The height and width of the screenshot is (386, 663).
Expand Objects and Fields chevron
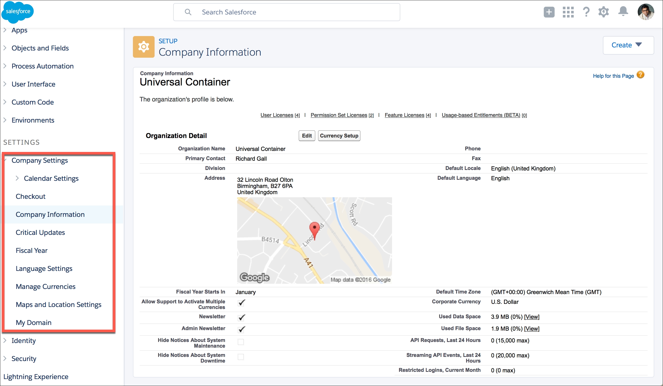(5, 48)
